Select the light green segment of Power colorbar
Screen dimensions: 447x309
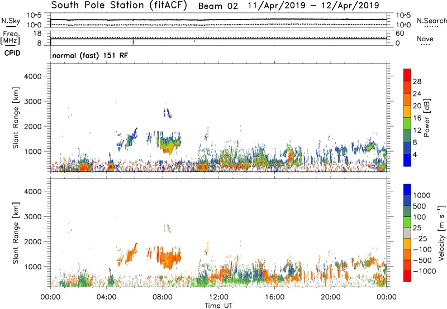tap(407, 124)
